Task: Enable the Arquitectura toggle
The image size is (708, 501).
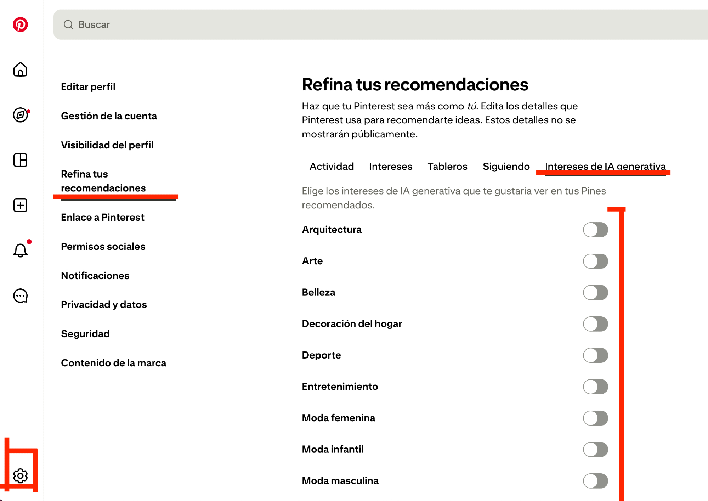Action: [595, 230]
